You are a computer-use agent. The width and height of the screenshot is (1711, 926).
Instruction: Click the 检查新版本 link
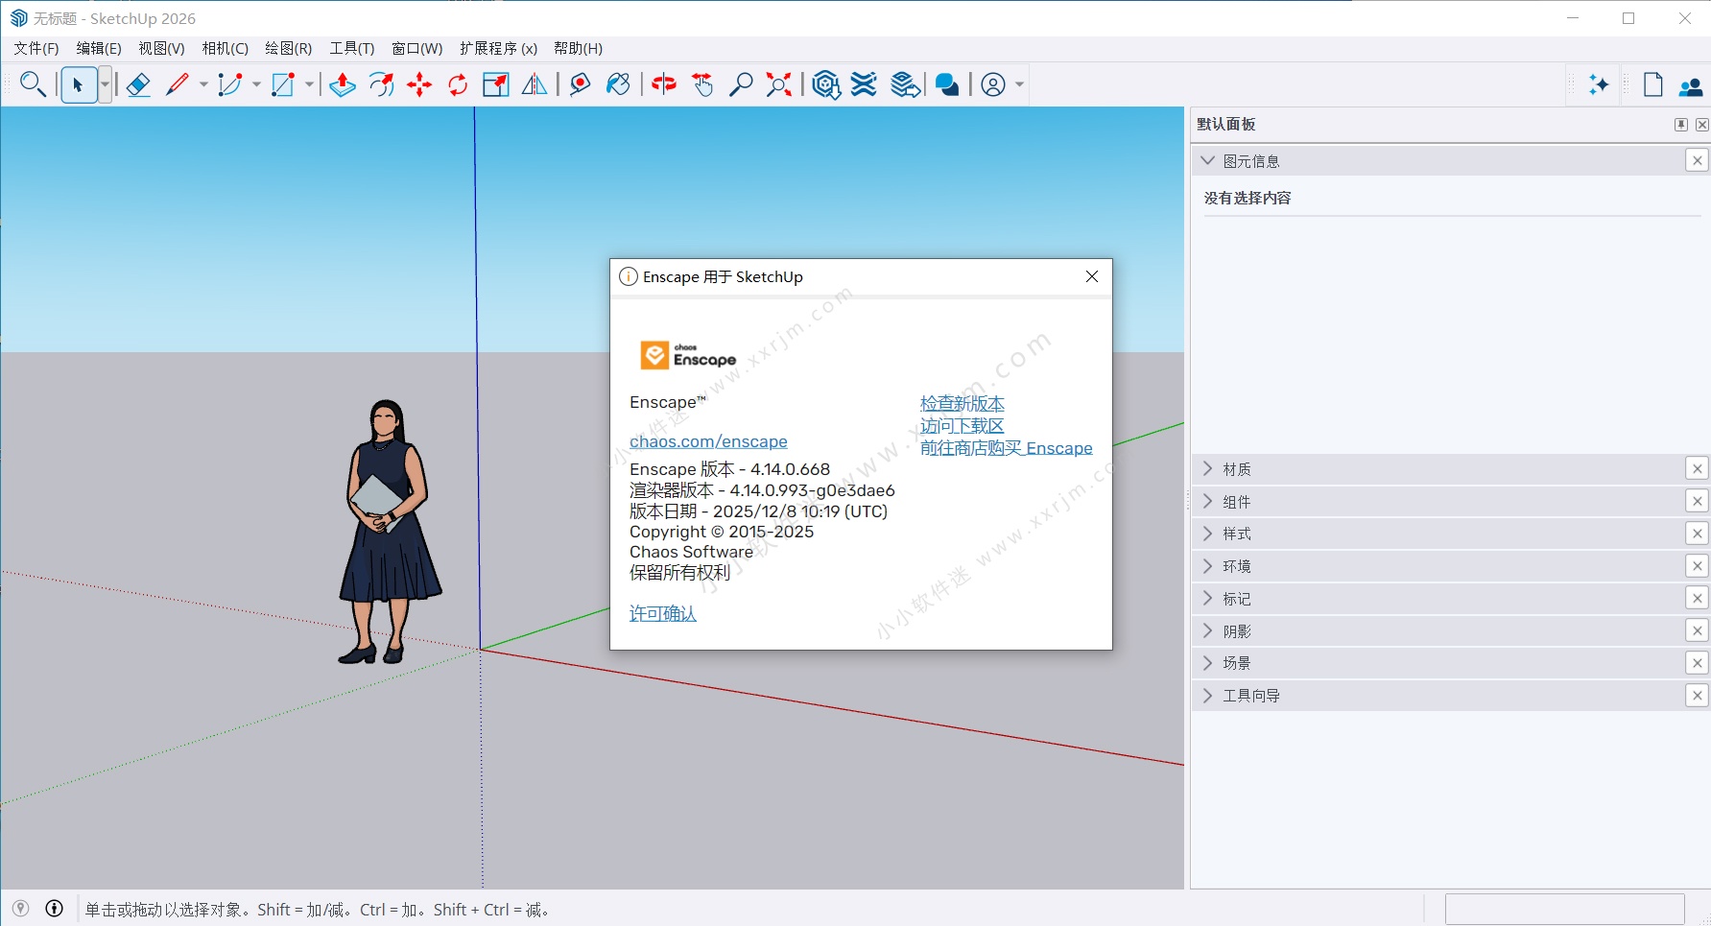[962, 404]
